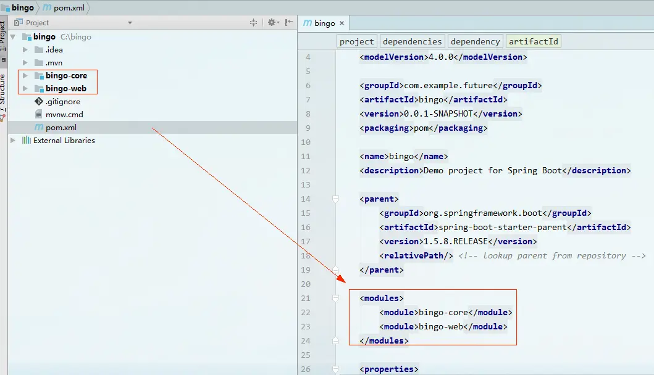Image resolution: width=654 pixels, height=375 pixels.
Task: Select the .mvn folder in the tree
Action: tap(54, 62)
